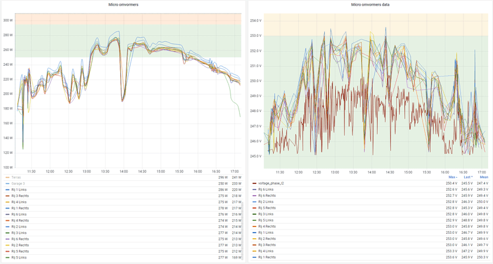The height and width of the screenshot is (264, 493).
Task: Toggle Rij 2 Links in Micro omvormers data legend
Action: point(266,202)
